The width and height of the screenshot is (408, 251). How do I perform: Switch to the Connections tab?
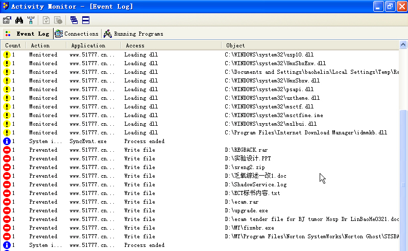click(77, 34)
